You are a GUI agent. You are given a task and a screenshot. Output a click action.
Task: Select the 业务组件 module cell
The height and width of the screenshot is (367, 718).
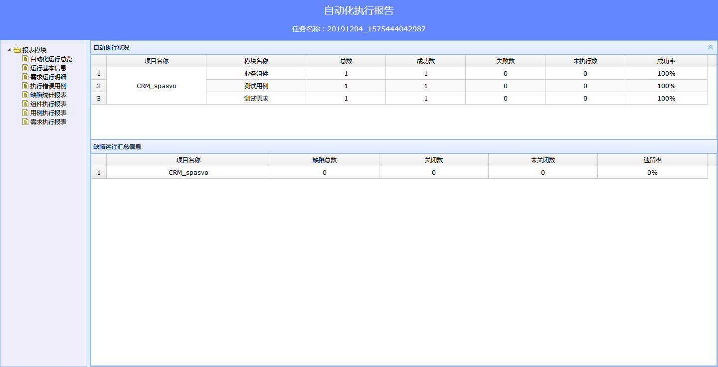coord(256,73)
